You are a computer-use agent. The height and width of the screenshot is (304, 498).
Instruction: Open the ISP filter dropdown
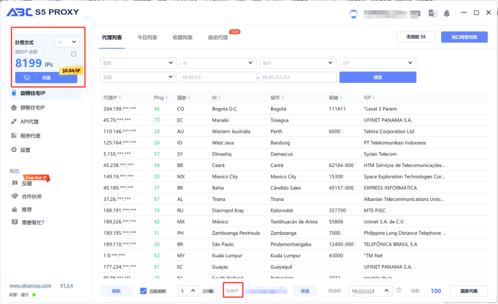378,63
